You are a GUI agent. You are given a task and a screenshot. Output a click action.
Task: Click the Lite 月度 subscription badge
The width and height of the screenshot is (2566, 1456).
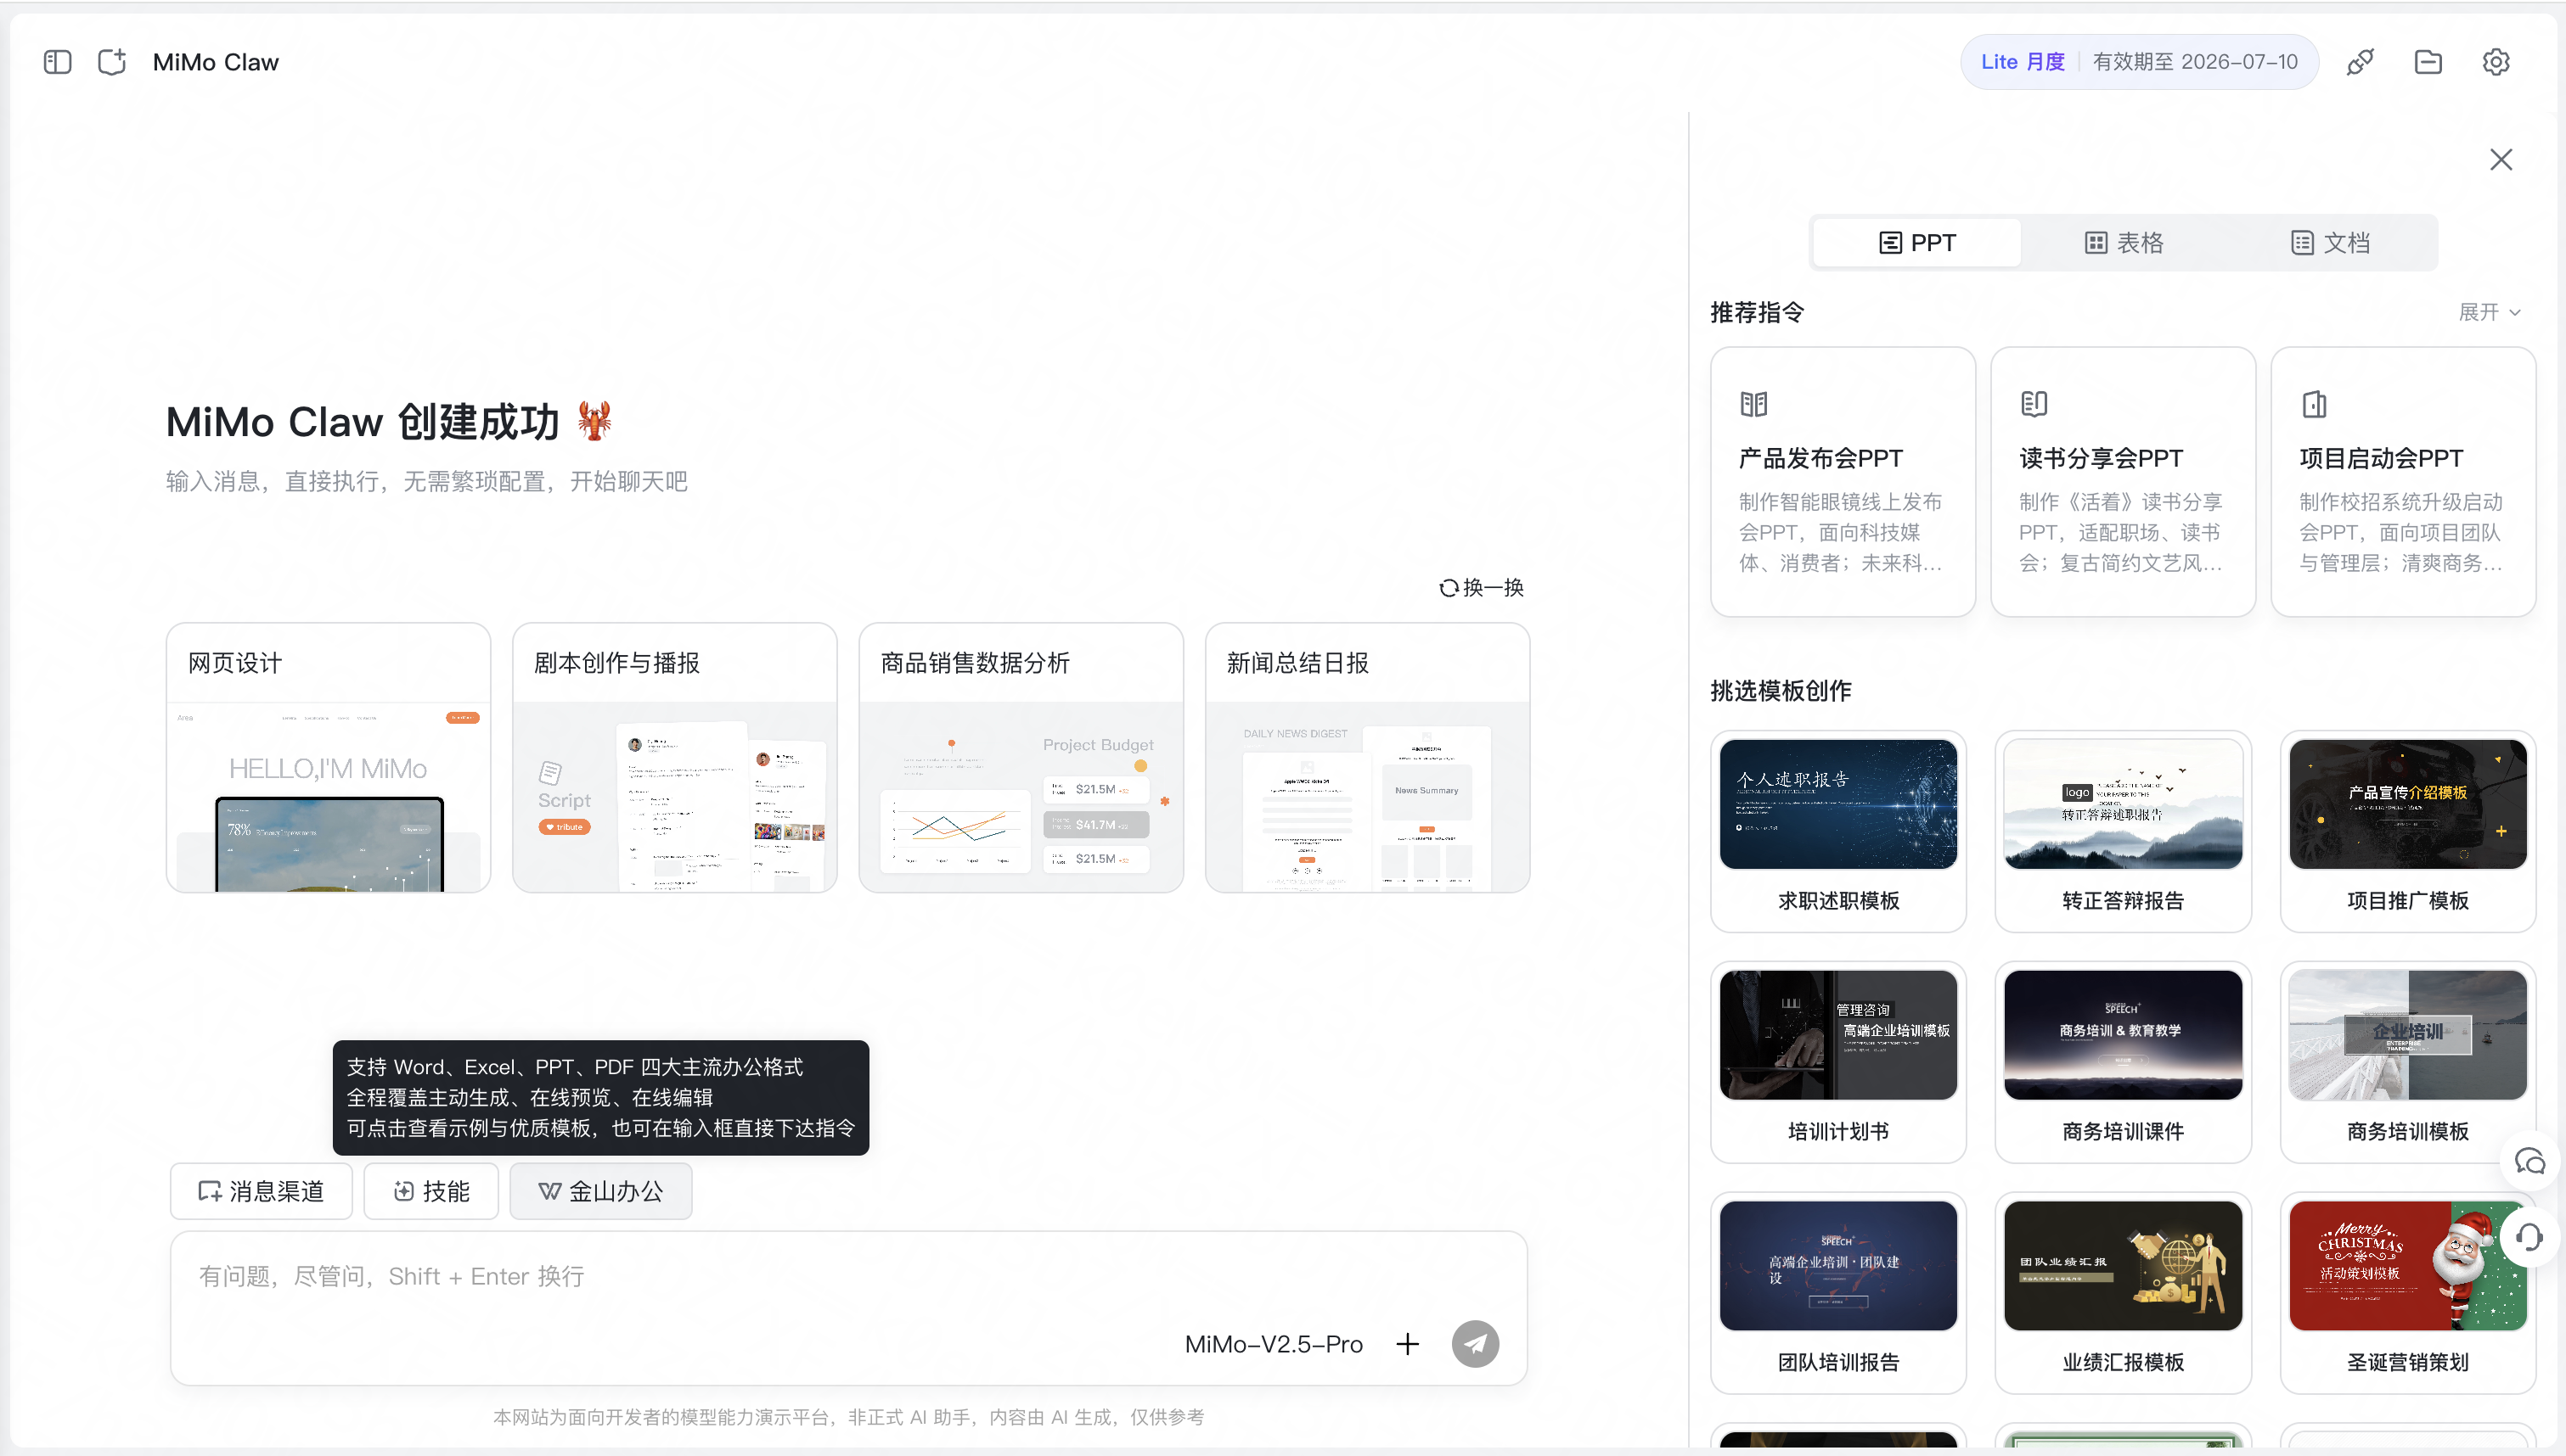[2023, 62]
